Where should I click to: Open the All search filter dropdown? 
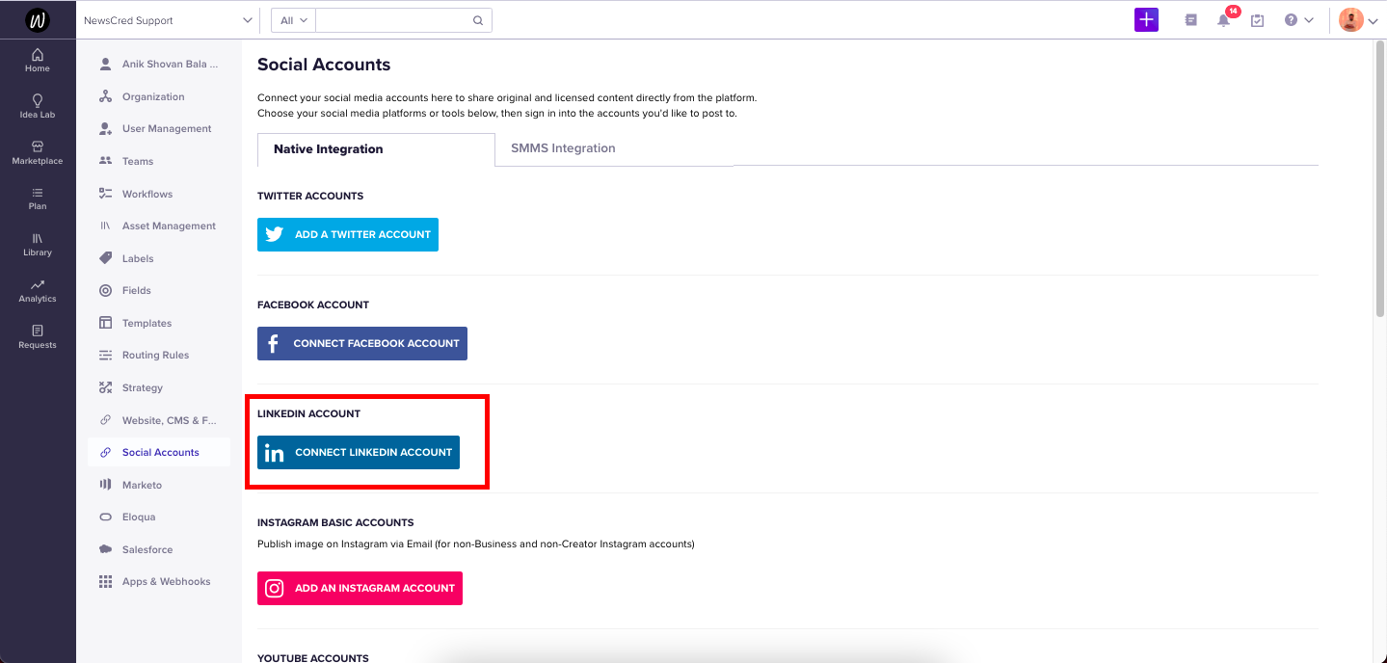(294, 20)
